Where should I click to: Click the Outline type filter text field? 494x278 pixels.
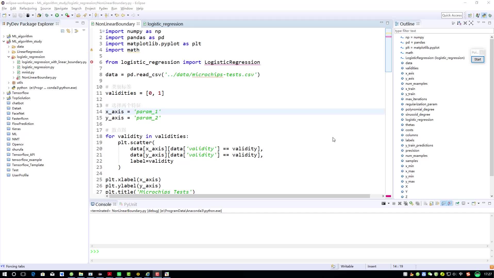[443, 31]
